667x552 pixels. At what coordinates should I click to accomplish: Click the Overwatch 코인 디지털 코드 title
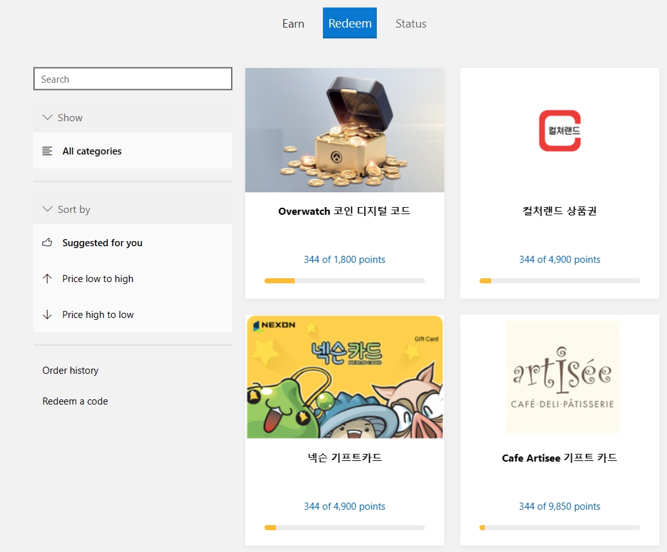click(x=345, y=211)
